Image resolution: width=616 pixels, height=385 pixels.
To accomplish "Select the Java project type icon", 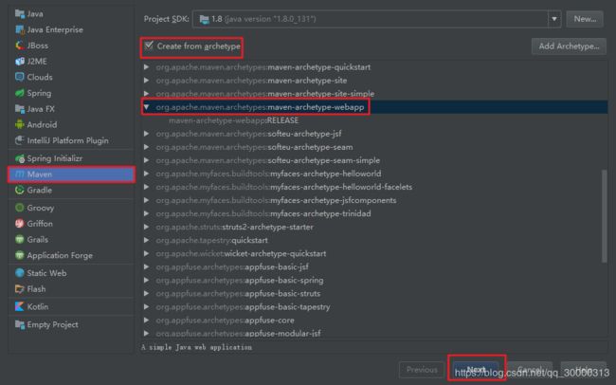I will tap(20, 14).
